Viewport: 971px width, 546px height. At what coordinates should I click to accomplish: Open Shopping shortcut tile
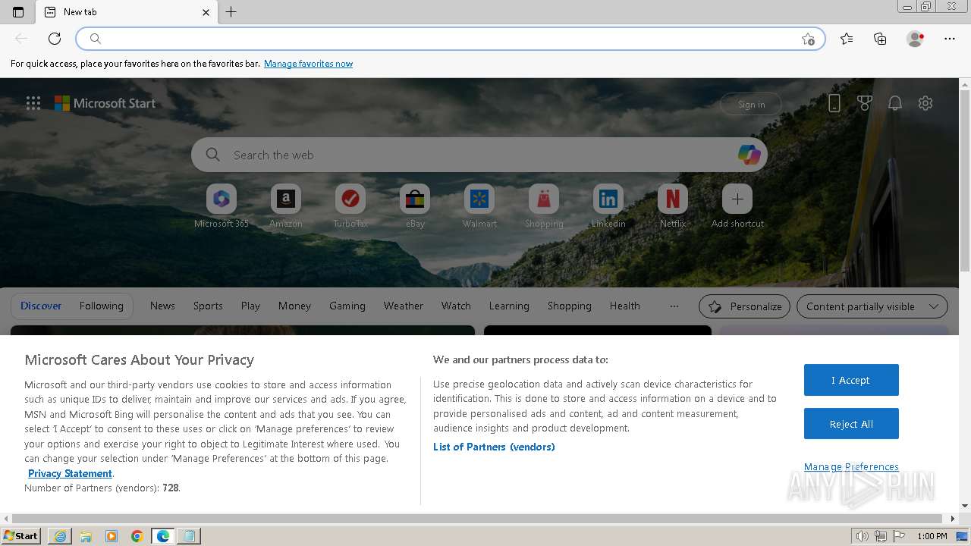coord(544,206)
